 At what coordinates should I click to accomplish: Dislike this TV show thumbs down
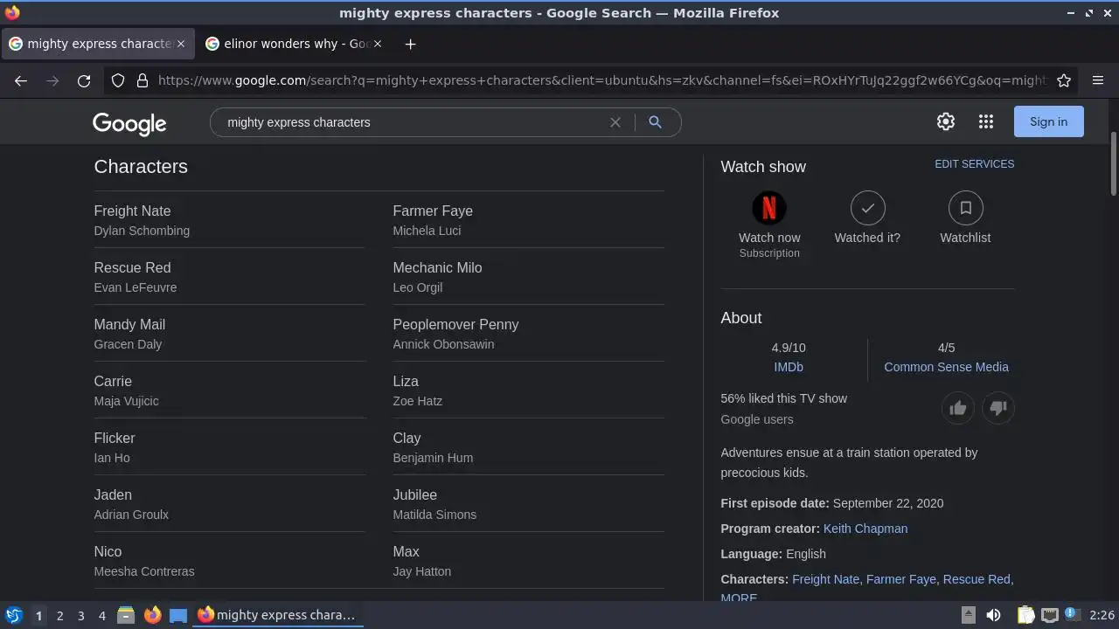pyautogui.click(x=998, y=408)
